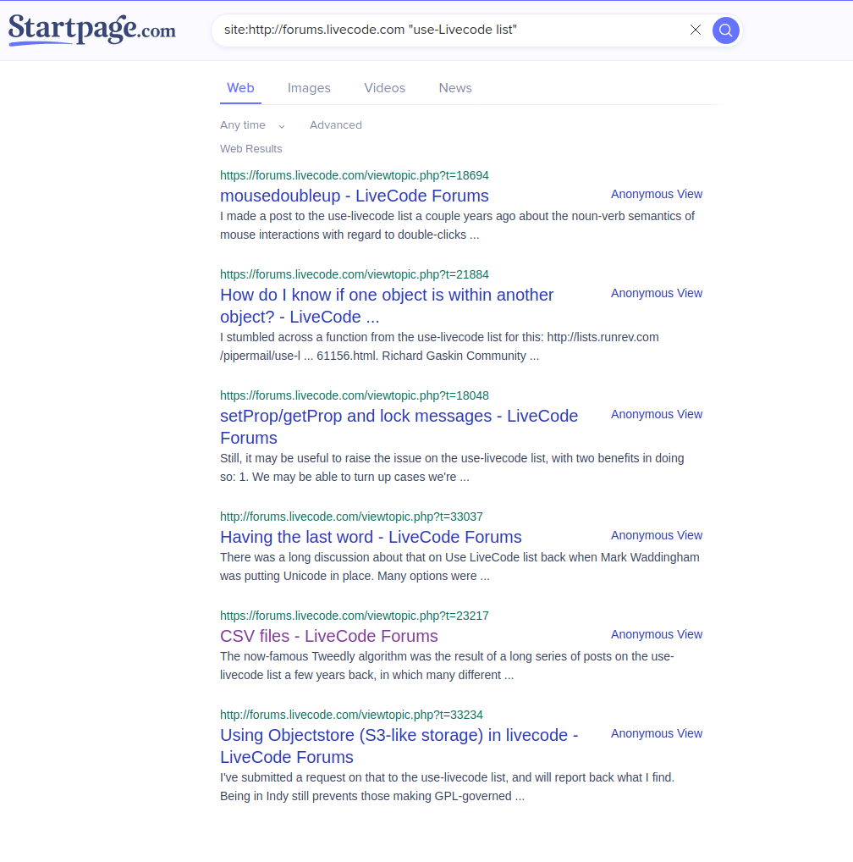The image size is (853, 862).
Task: Click the URL ending in t=21884
Action: coord(355,274)
